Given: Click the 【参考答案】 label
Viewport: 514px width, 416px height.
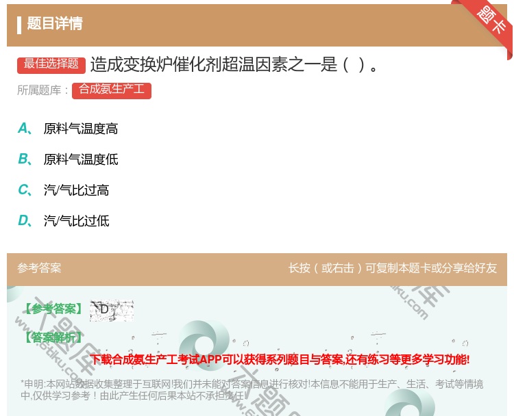Looking at the screenshot, I should pos(54,309).
